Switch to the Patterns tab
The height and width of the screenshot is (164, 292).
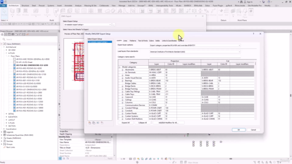(x=133, y=41)
